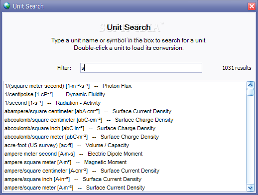Click the scrollbar track below the thumb
The height and width of the screenshot is (195, 258).
[x=250, y=140]
